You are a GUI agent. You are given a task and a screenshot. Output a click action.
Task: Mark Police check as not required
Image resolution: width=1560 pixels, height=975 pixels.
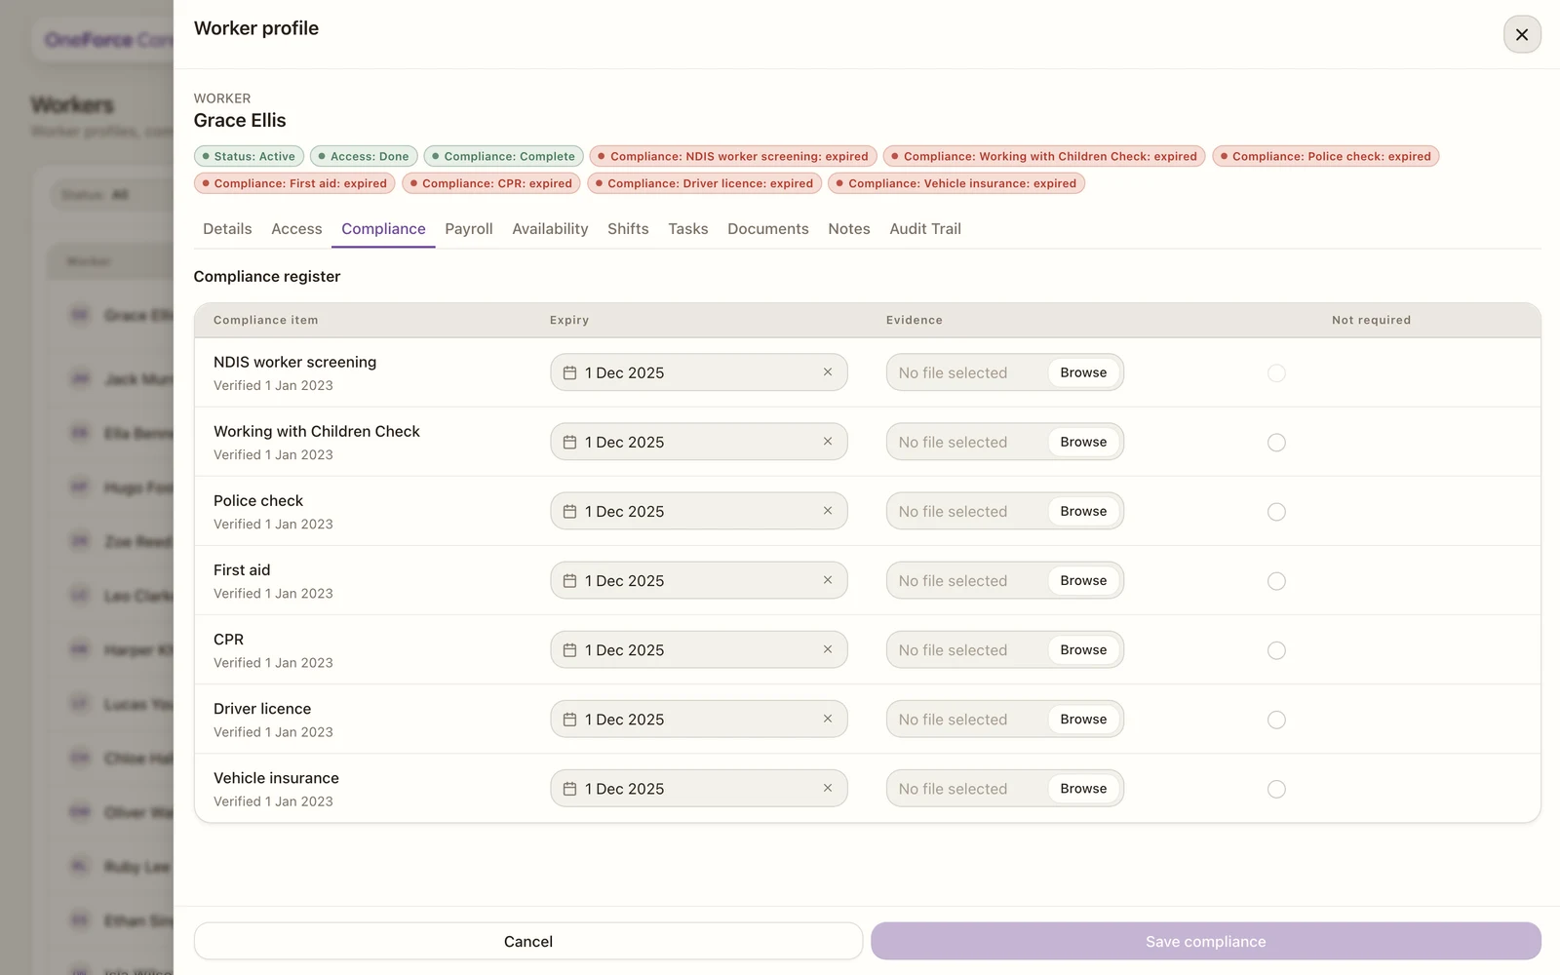[1276, 511]
